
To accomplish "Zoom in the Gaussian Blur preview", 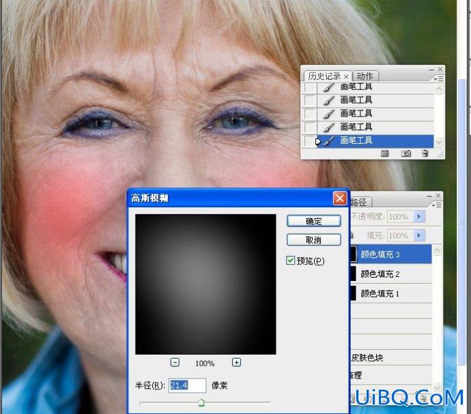I will click(236, 363).
